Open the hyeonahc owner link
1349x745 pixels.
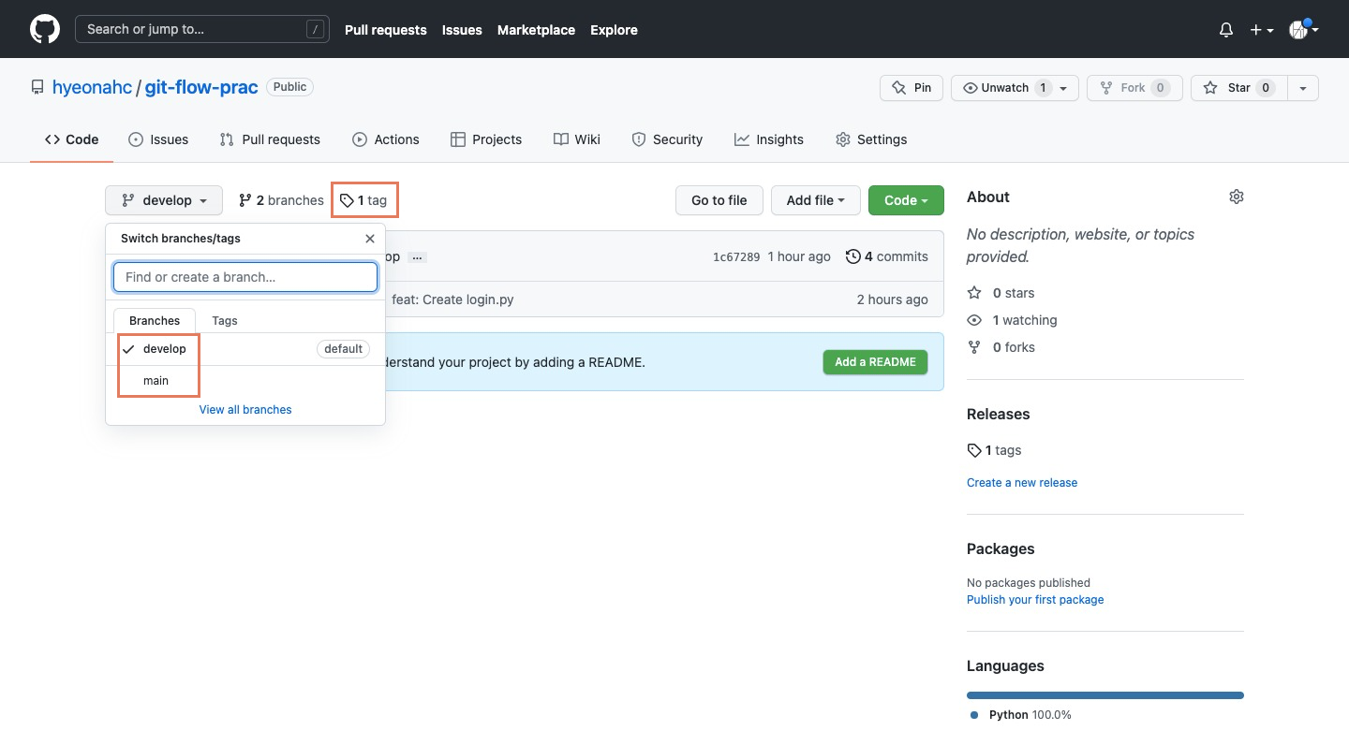click(x=92, y=87)
